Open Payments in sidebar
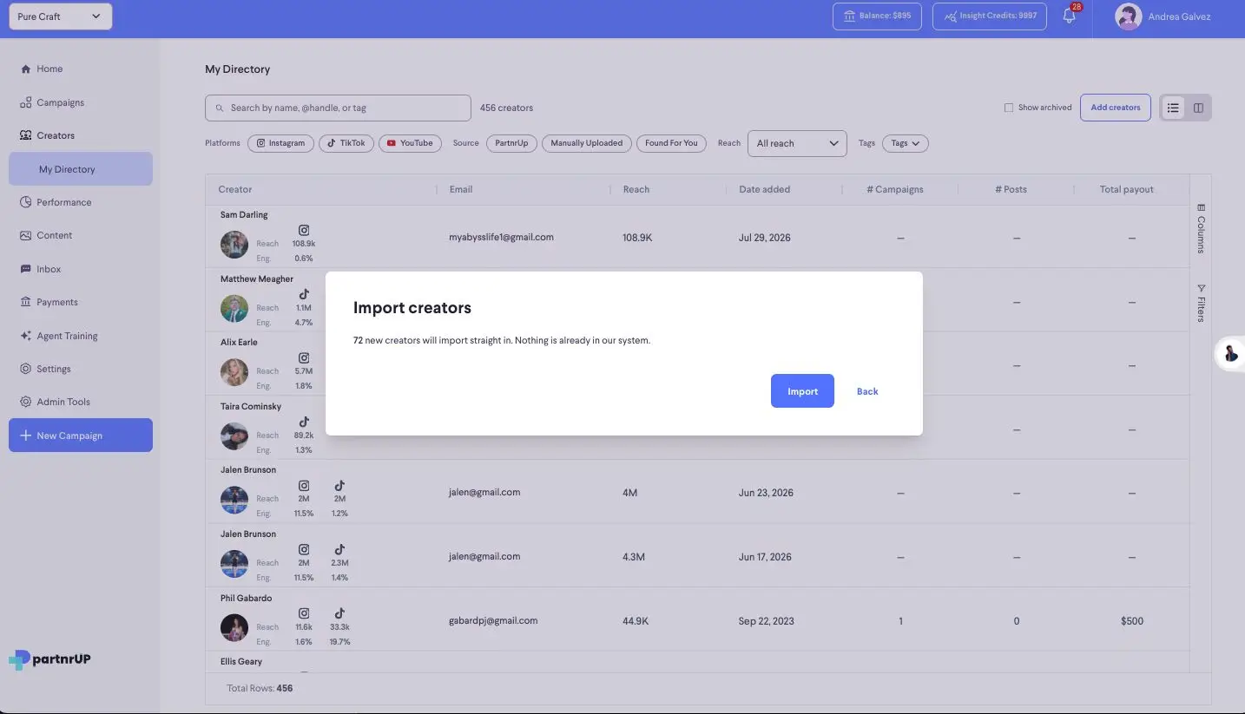The height and width of the screenshot is (714, 1245). 57,302
